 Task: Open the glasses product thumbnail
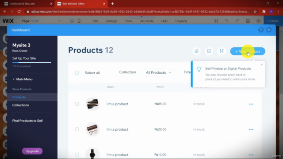tap(92, 129)
